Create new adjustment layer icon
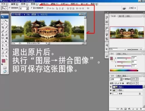 coord(129,109)
